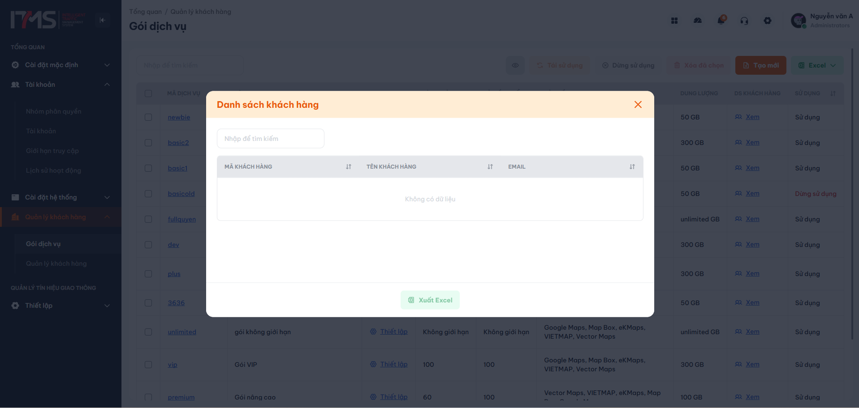Open Nguyễn văn A user avatar

point(799,21)
